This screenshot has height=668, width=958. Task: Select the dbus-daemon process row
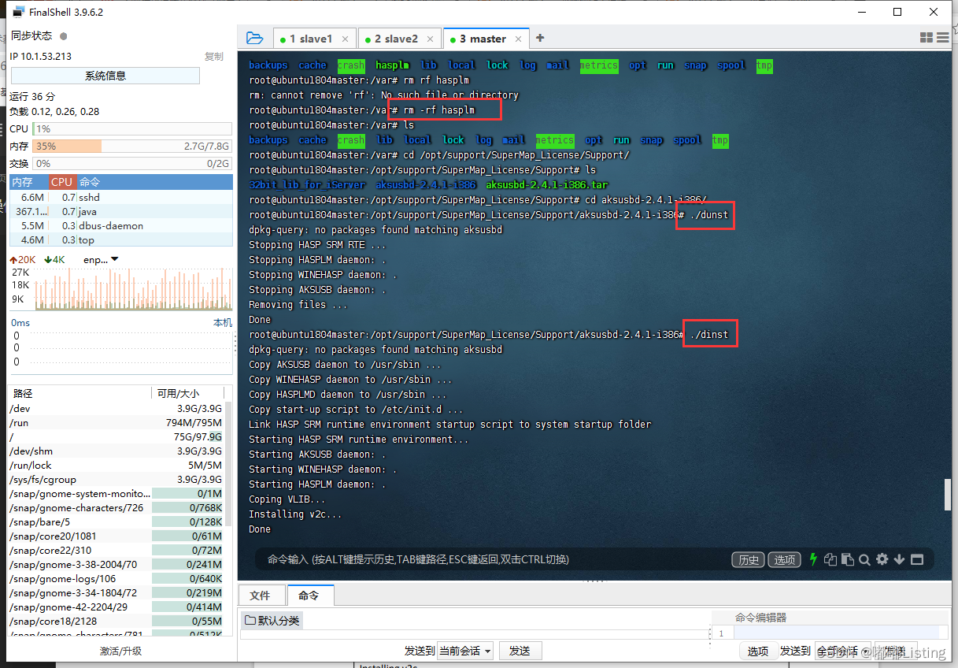(x=121, y=225)
